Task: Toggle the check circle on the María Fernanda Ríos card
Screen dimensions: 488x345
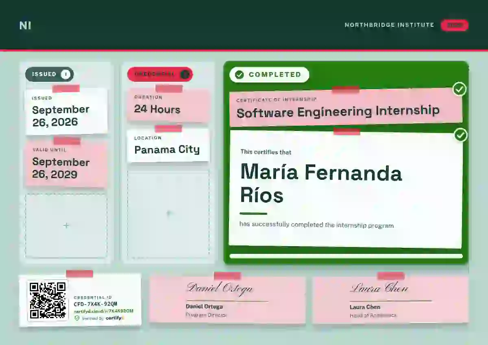Action: [460, 135]
